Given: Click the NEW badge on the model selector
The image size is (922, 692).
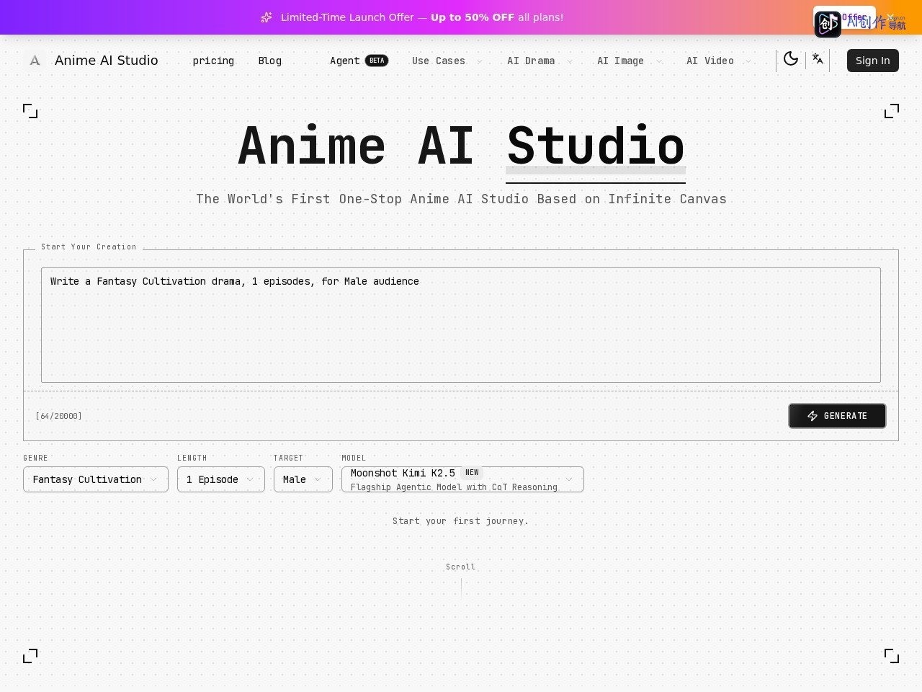Looking at the screenshot, I should point(472,473).
